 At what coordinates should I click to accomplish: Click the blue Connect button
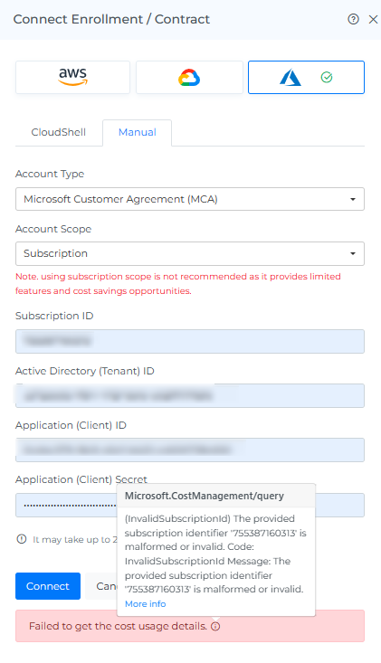48,586
